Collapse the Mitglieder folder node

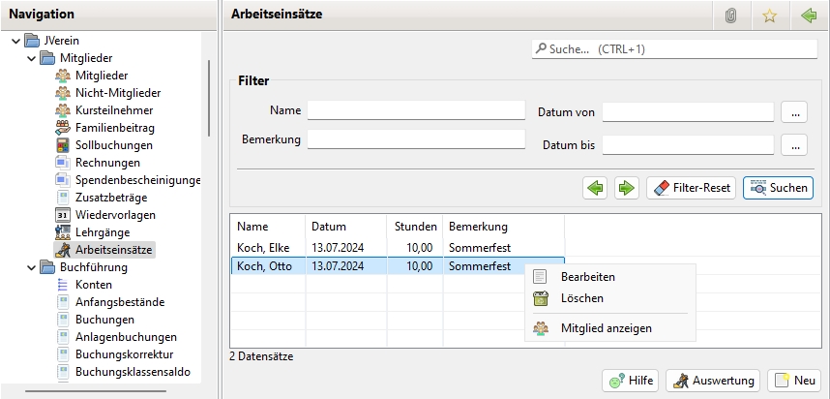tap(32, 58)
